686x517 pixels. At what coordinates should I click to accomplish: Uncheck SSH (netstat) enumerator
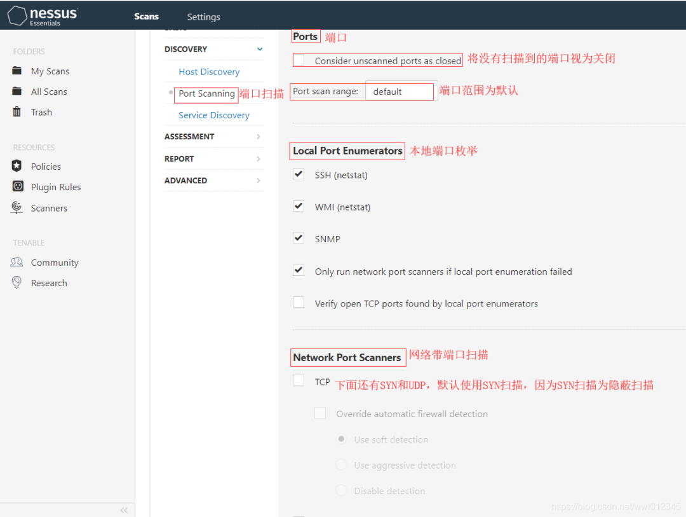point(299,174)
